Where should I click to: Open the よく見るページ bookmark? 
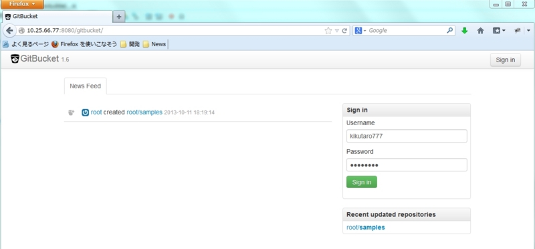(x=25, y=44)
